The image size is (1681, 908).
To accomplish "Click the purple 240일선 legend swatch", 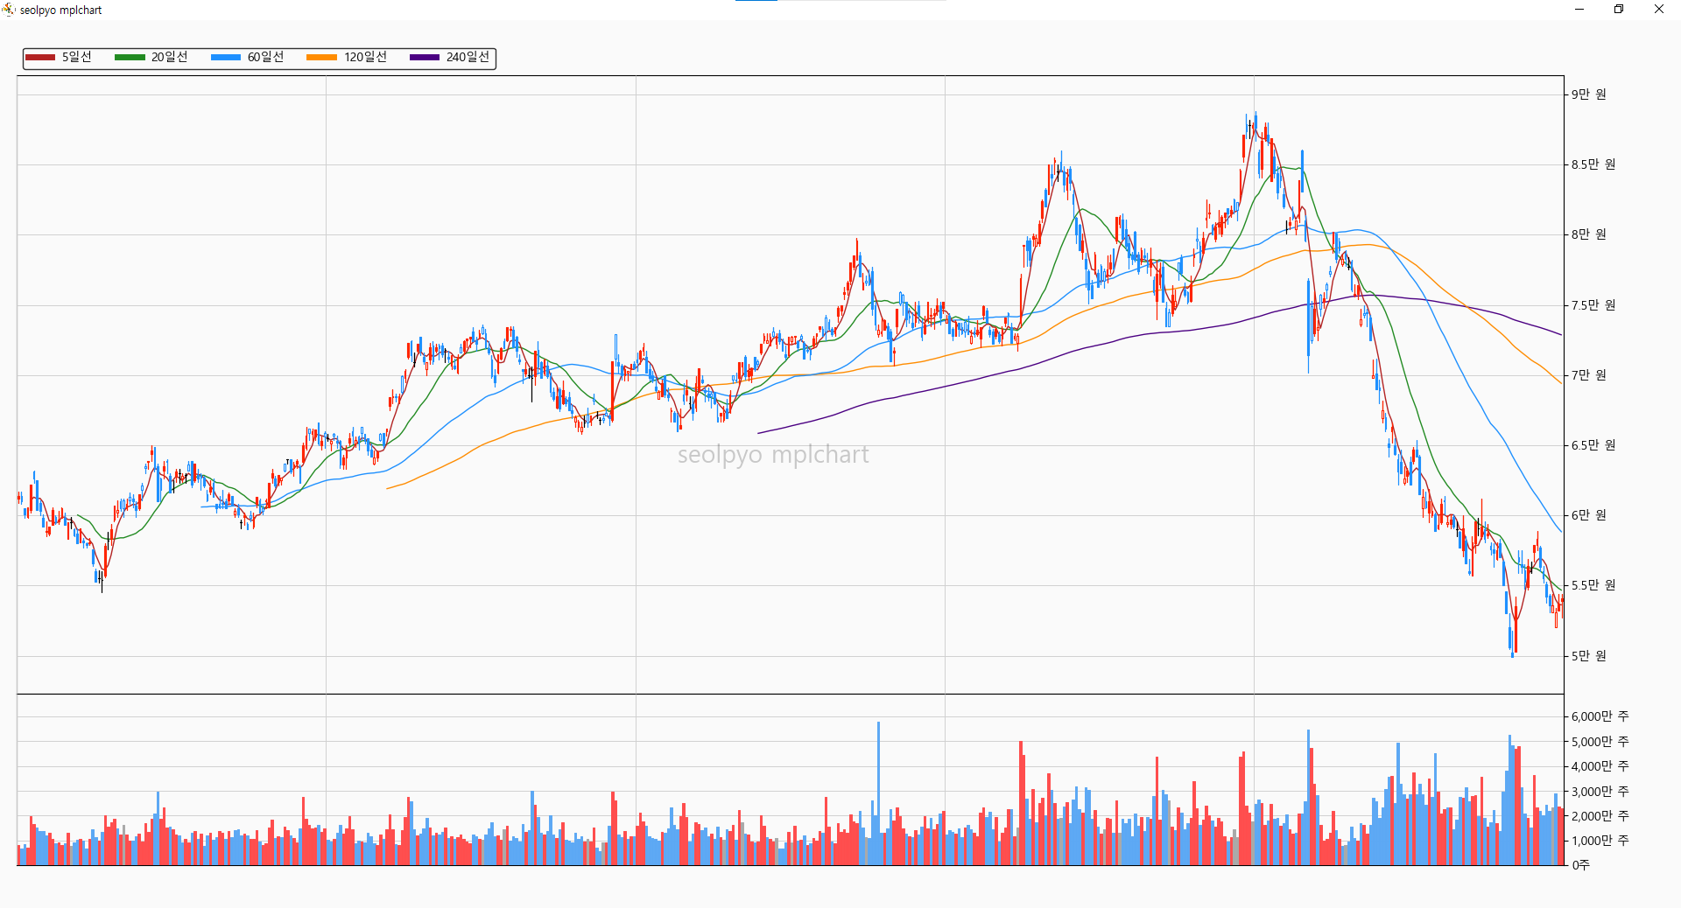I will (425, 58).
